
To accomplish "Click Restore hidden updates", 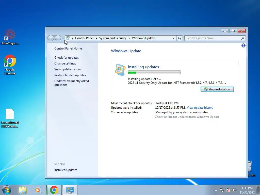I will pyautogui.click(x=70, y=75).
